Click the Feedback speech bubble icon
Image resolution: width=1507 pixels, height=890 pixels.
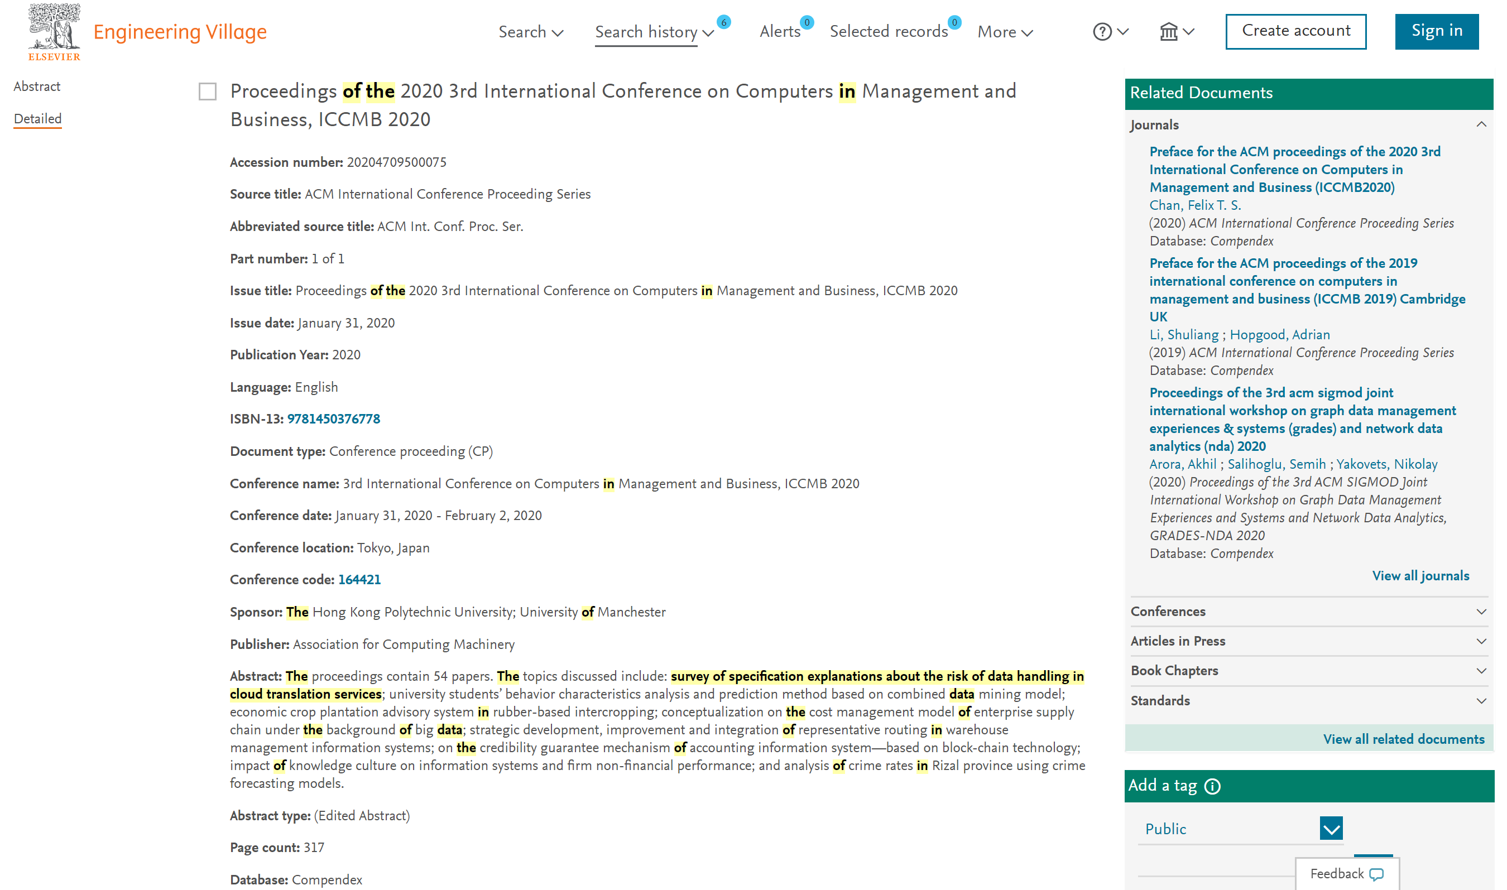pyautogui.click(x=1377, y=874)
